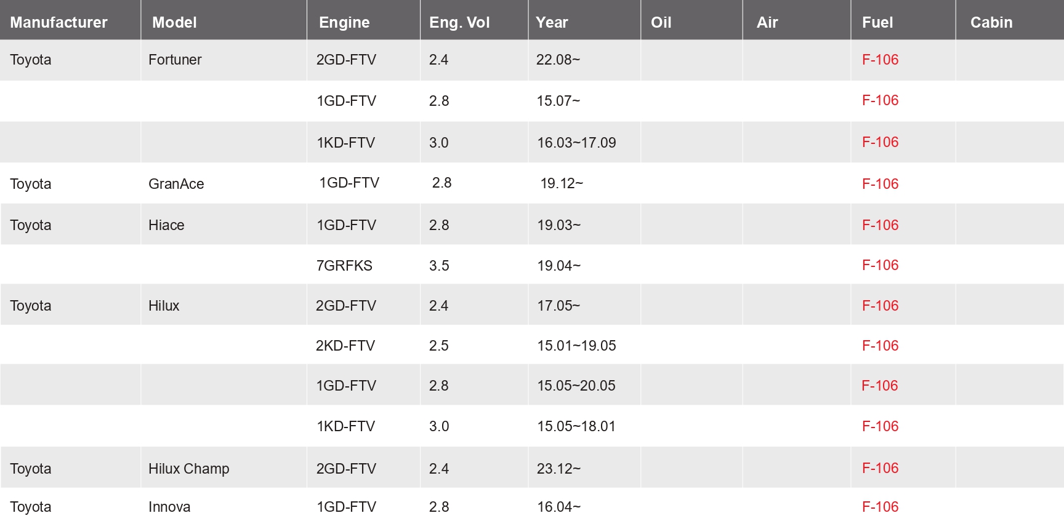Viewport: 1064px width, 529px height.
Task: Open the F-106 link in the Hilux Champ row
Action: 880,468
